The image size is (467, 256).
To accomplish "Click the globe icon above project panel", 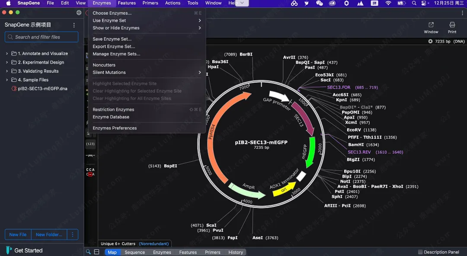I will 79,13.
